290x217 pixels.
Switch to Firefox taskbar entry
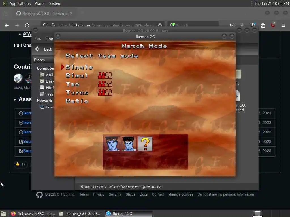click(33, 214)
